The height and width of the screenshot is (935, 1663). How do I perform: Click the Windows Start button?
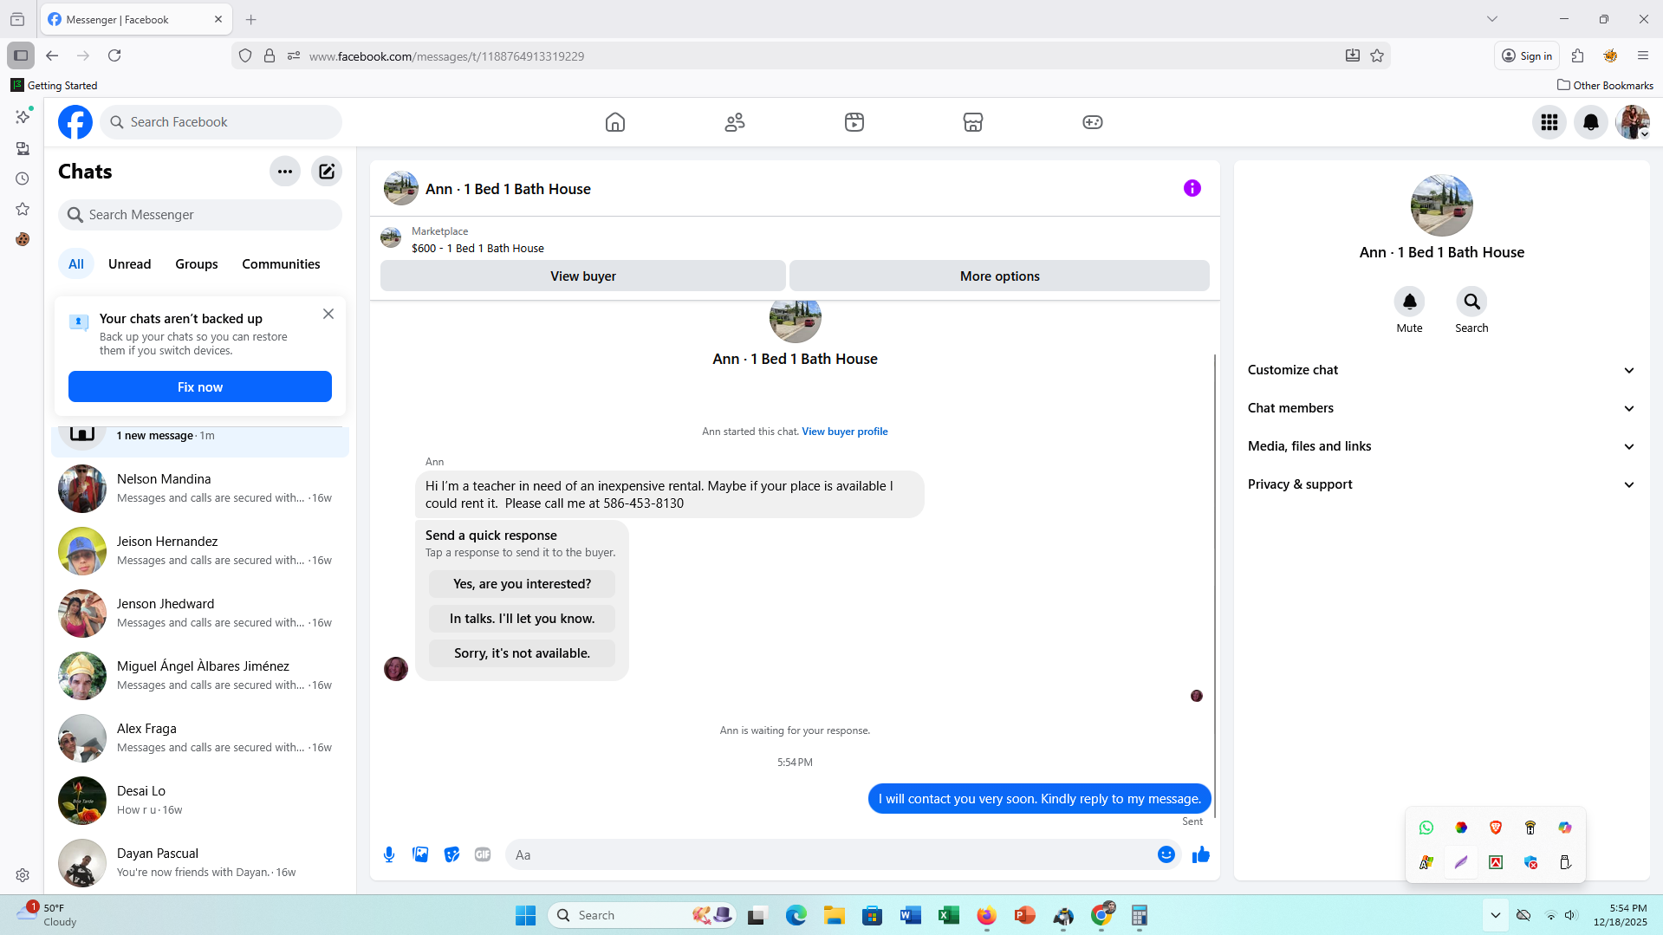coord(525,915)
